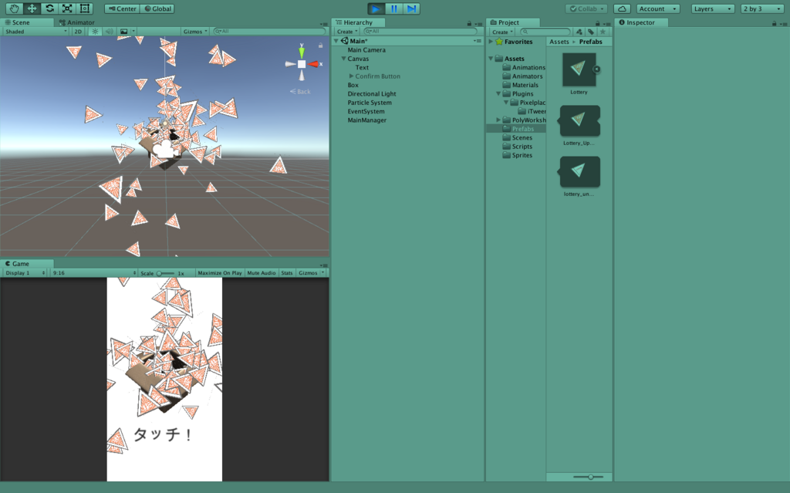Click the Save search star icon
790x493 pixels.
coord(603,32)
